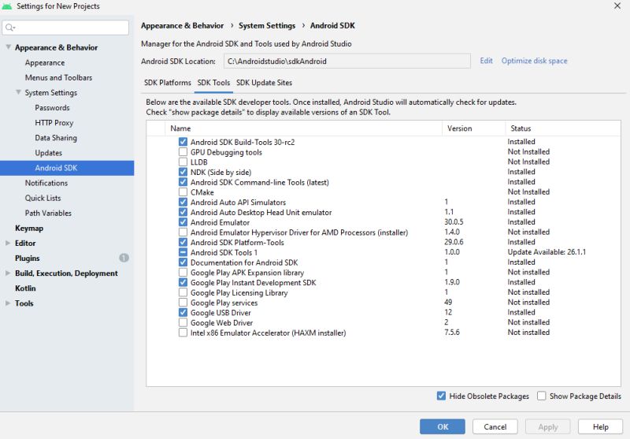
Task: Select Android SDK in sidebar
Action: (67, 168)
